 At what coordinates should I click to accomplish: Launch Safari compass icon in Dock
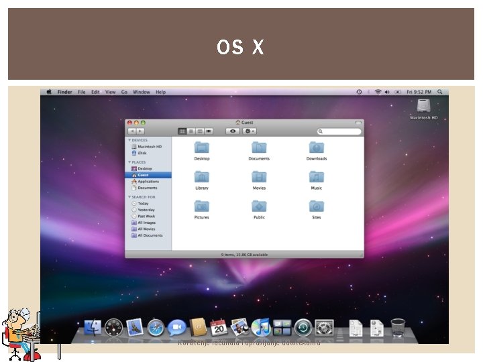pos(156,328)
